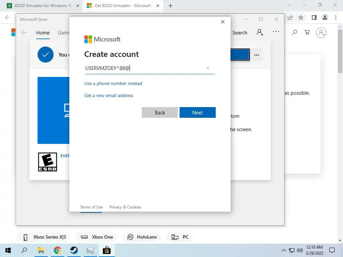Select Xbox One platform chip
The height and width of the screenshot is (257, 343).
click(97, 237)
